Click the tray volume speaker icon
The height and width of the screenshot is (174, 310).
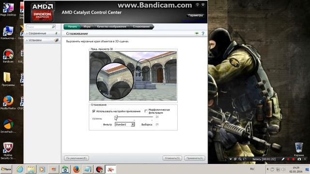(283, 169)
